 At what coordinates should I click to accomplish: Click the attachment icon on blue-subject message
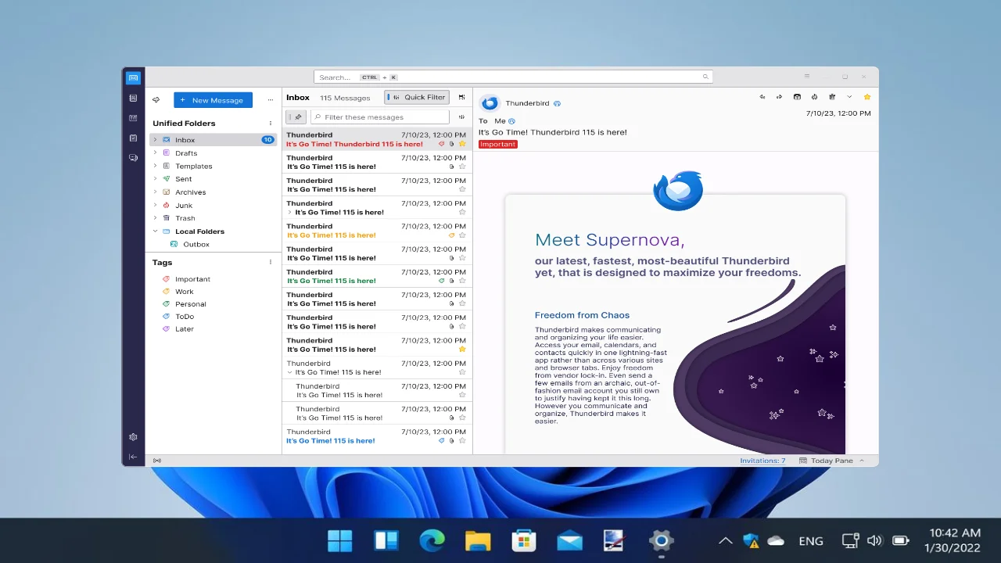point(452,441)
